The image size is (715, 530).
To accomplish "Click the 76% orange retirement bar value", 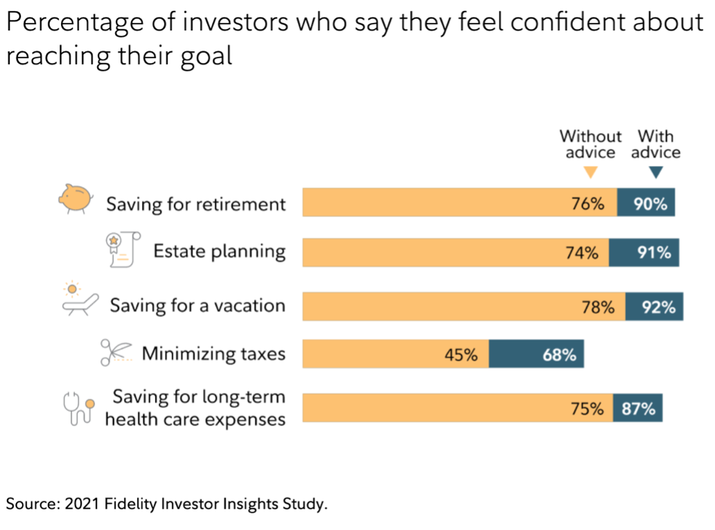I will (x=588, y=203).
